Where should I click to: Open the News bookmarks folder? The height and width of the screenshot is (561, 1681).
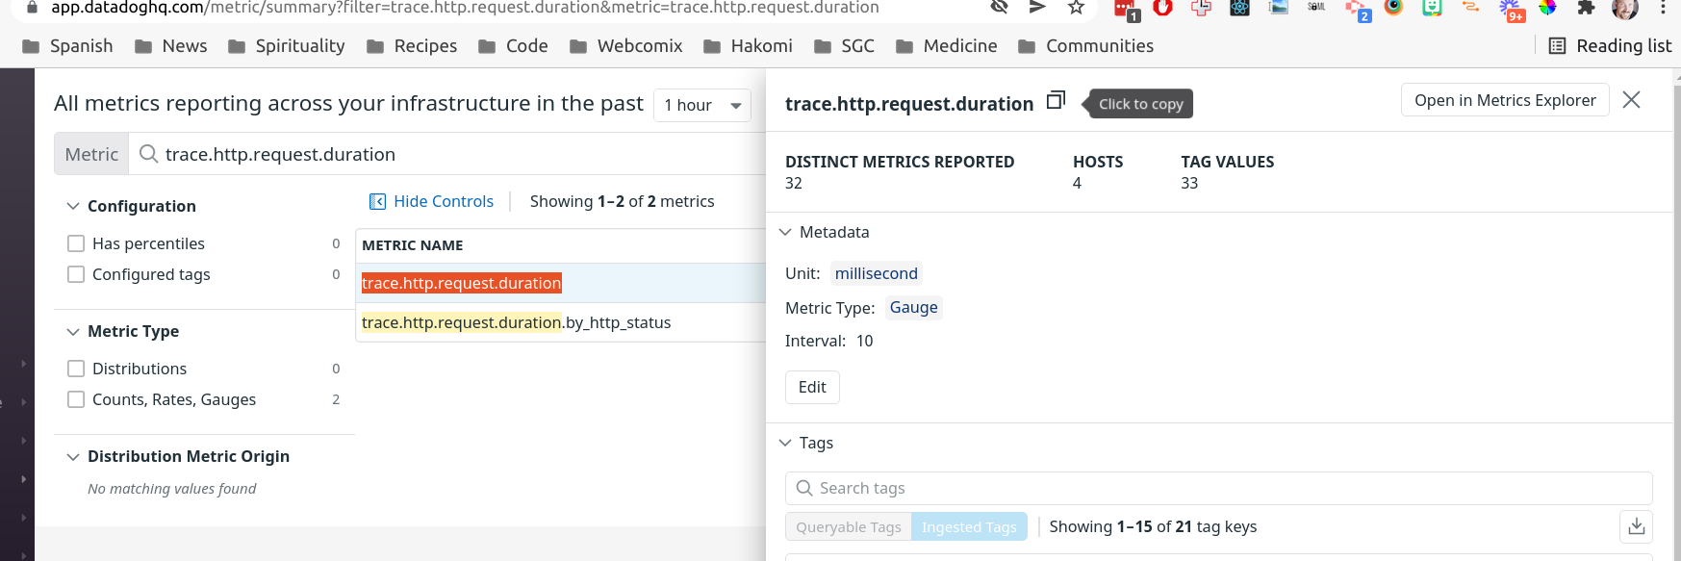point(171,46)
